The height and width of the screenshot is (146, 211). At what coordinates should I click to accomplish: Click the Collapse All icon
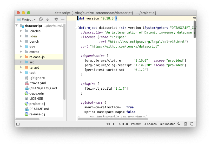48,19
